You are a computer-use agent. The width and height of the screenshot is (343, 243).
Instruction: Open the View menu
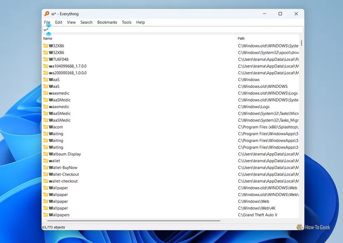click(71, 22)
